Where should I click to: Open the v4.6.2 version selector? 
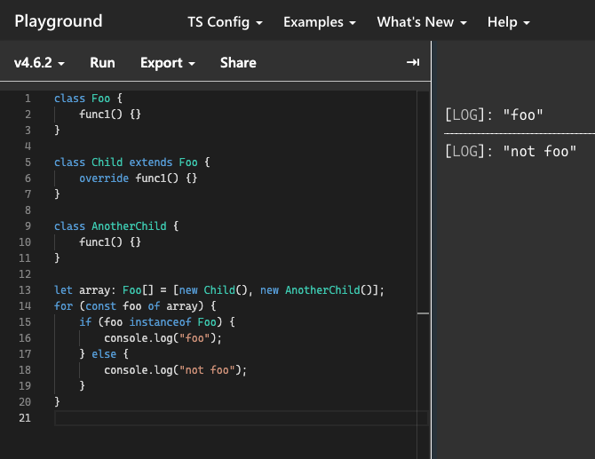(x=39, y=62)
